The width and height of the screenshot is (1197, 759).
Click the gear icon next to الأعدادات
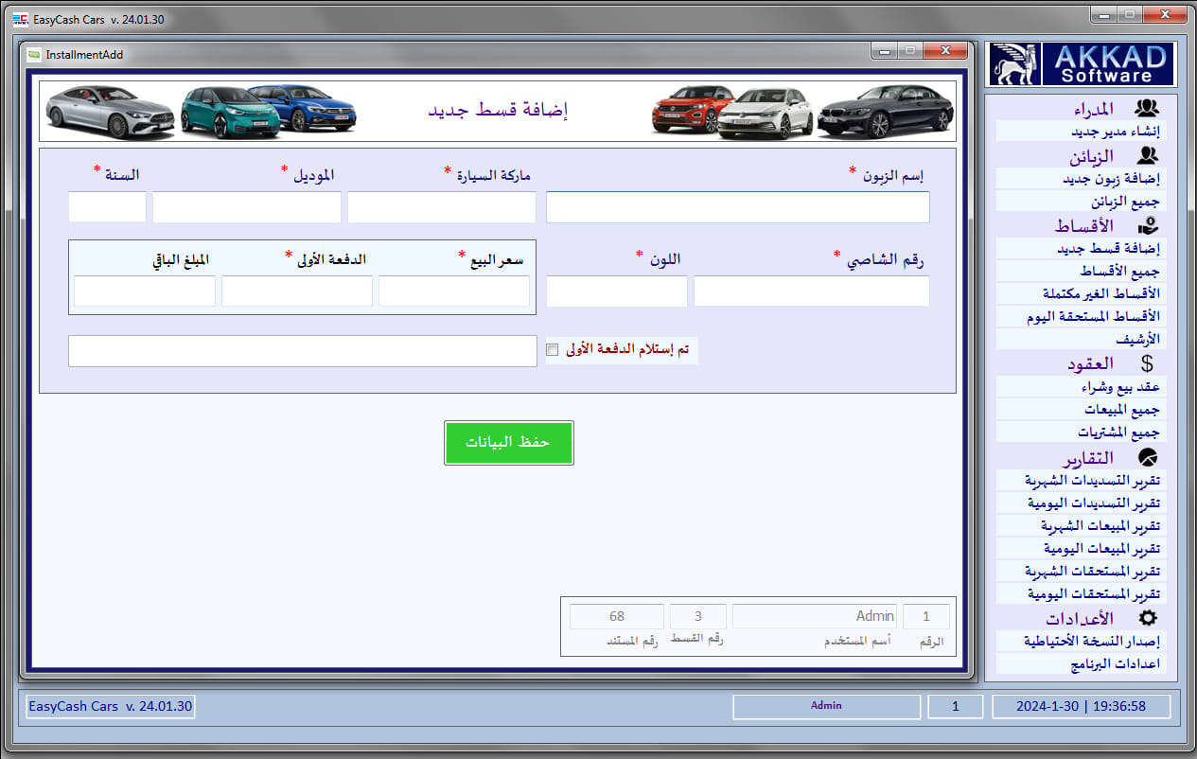[x=1147, y=617]
